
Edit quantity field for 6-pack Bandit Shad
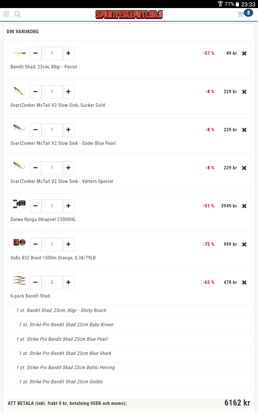click(x=52, y=283)
